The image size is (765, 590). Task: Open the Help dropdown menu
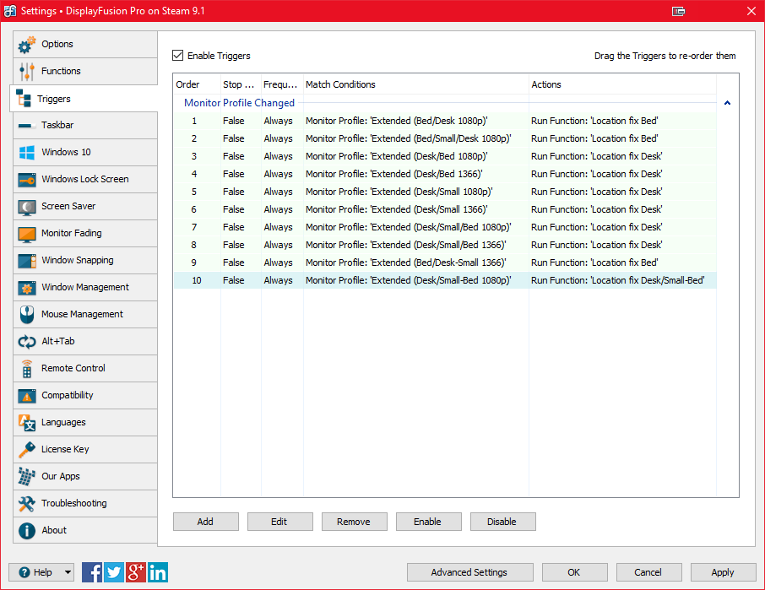coord(68,572)
